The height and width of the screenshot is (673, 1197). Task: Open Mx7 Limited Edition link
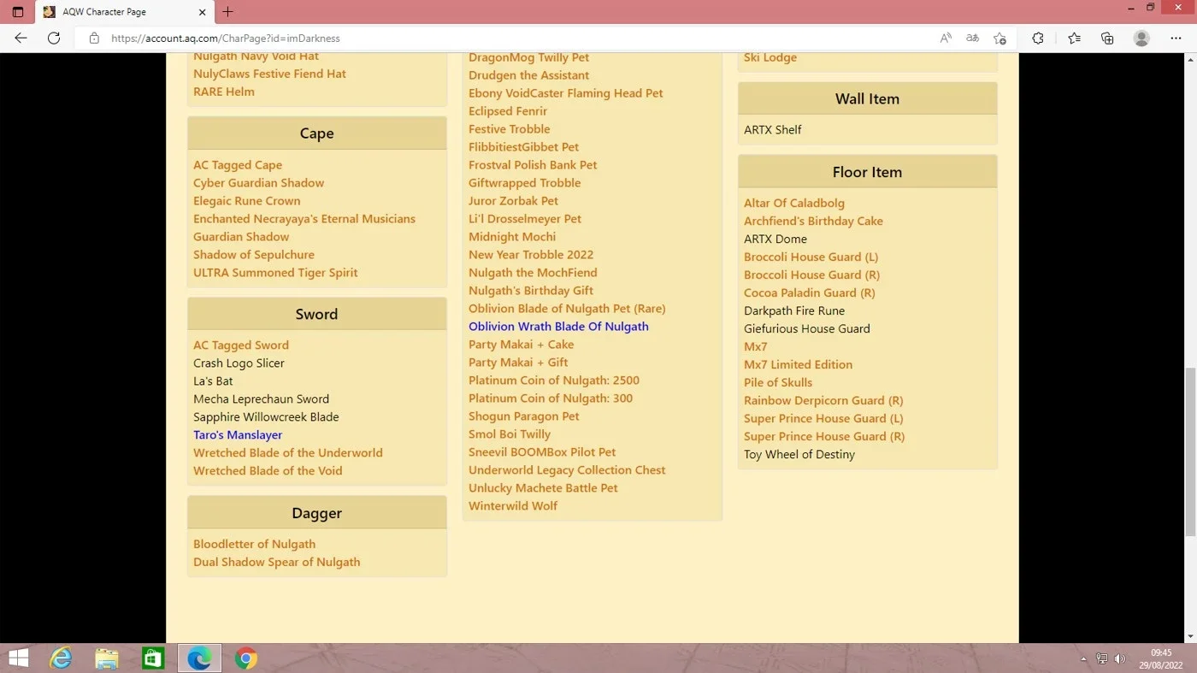[798, 365]
